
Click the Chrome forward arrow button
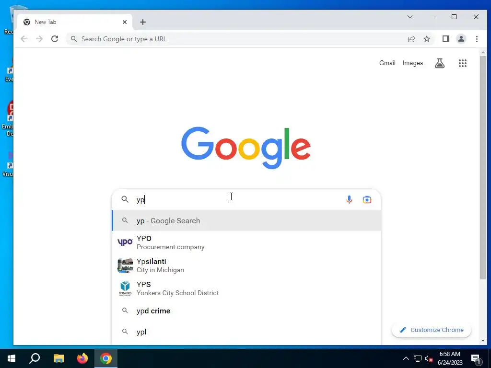(x=39, y=39)
